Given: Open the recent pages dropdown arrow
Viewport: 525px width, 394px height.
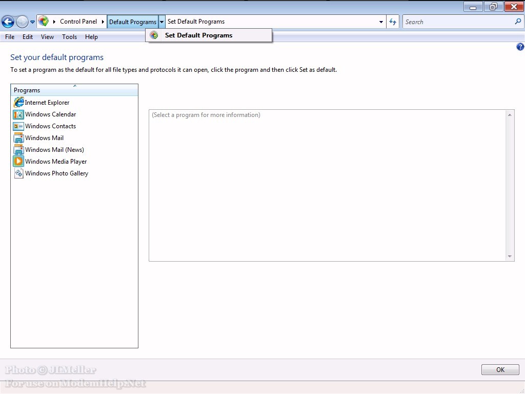Looking at the screenshot, I should pyautogui.click(x=32, y=22).
